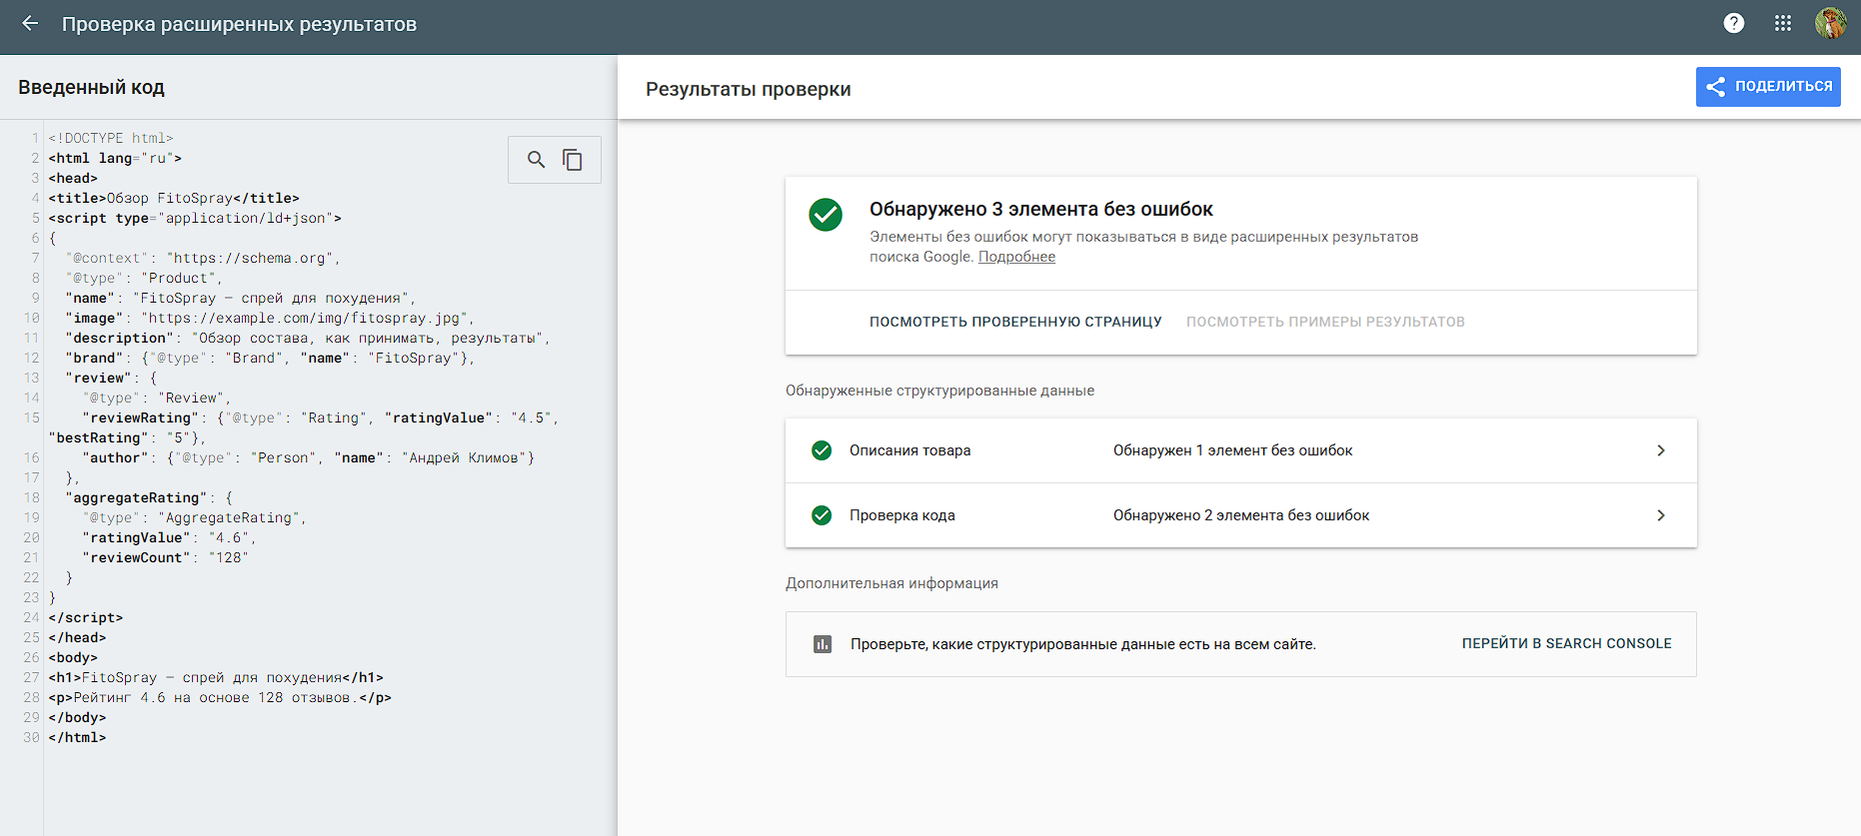Click the 'Проверка кода' label
This screenshot has height=836, width=1861.
[903, 515]
